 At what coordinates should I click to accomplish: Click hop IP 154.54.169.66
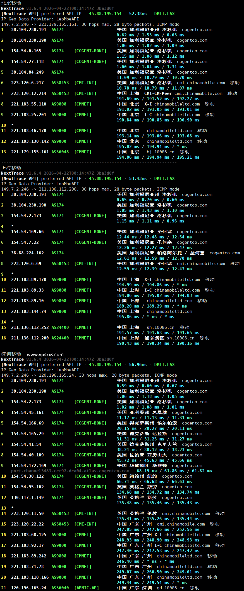pyautogui.click(x=27, y=232)
